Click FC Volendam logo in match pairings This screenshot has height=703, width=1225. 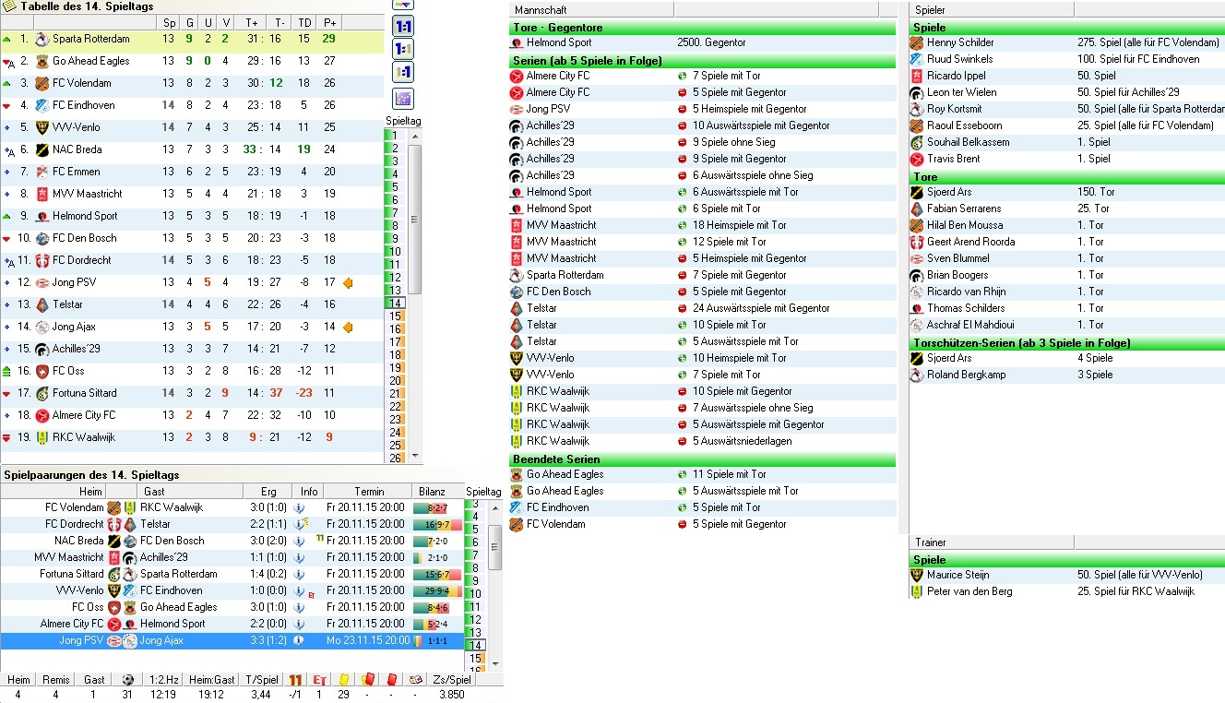[x=114, y=507]
